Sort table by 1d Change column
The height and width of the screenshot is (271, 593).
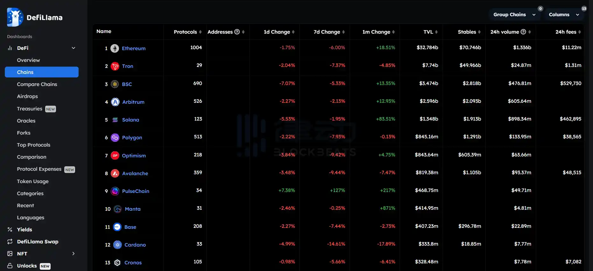point(279,32)
